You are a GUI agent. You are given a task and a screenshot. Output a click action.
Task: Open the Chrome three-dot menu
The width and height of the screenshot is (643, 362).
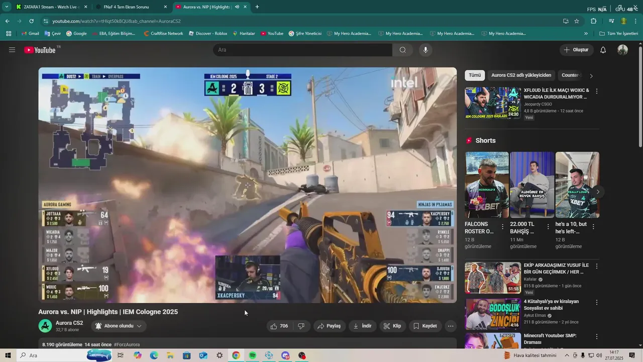coord(636,21)
